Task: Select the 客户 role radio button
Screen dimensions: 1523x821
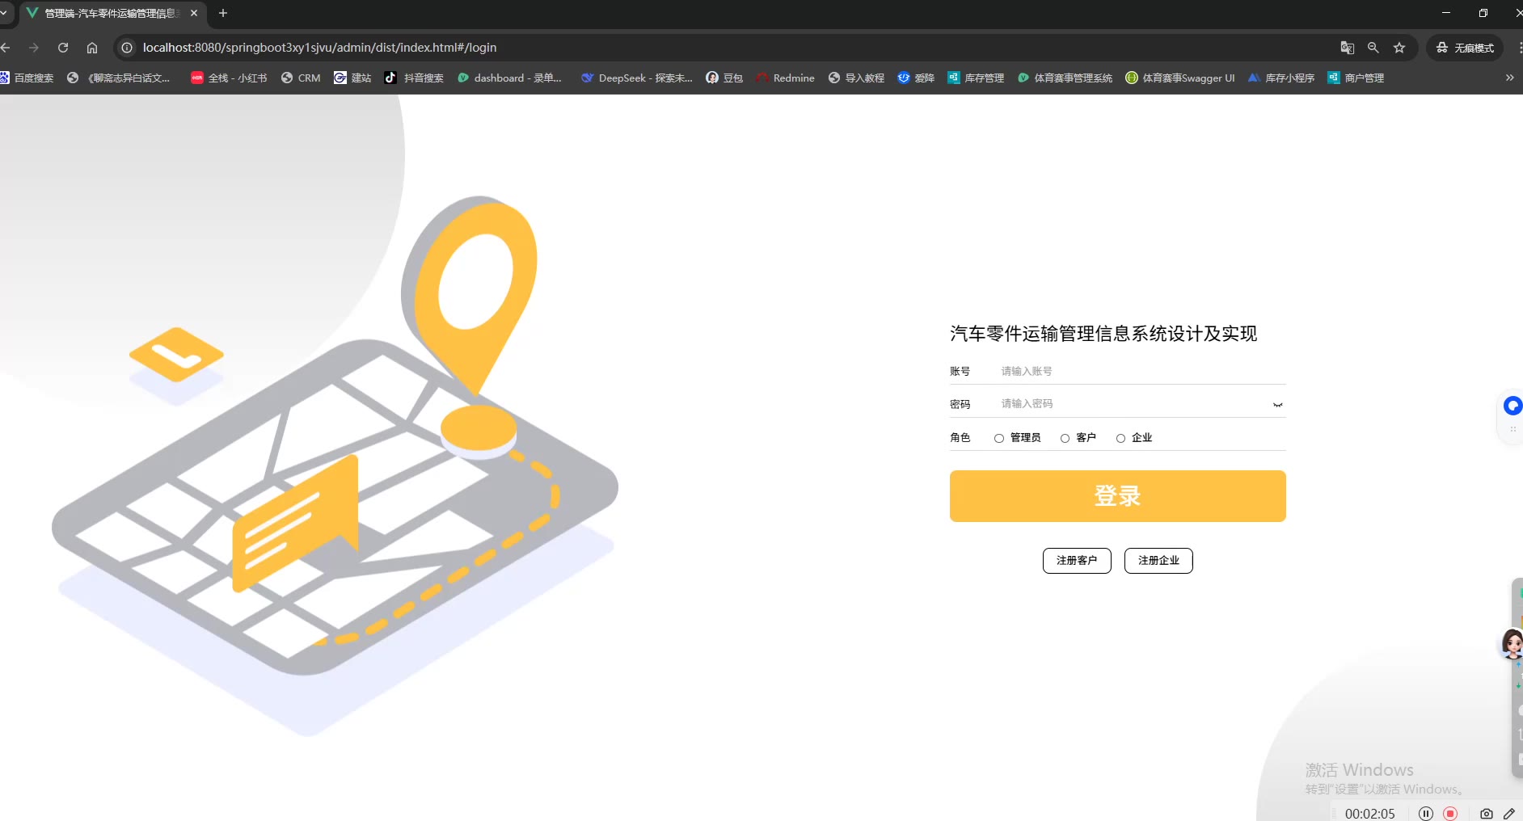Action: [1065, 438]
